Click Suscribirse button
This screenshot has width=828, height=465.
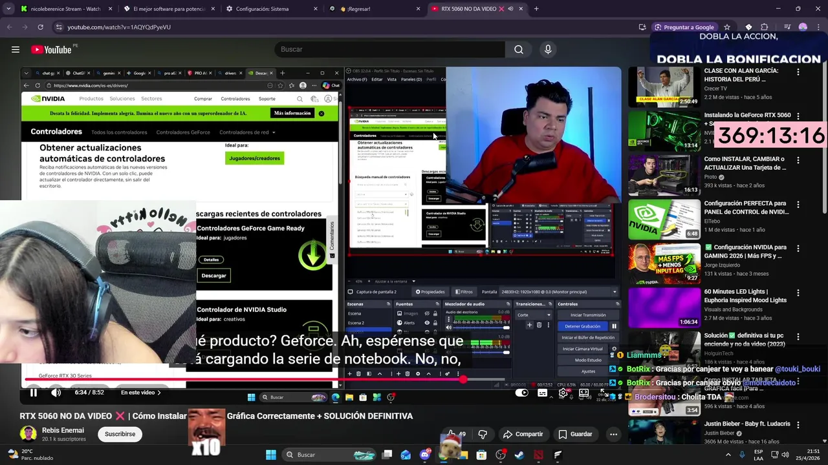pos(120,434)
